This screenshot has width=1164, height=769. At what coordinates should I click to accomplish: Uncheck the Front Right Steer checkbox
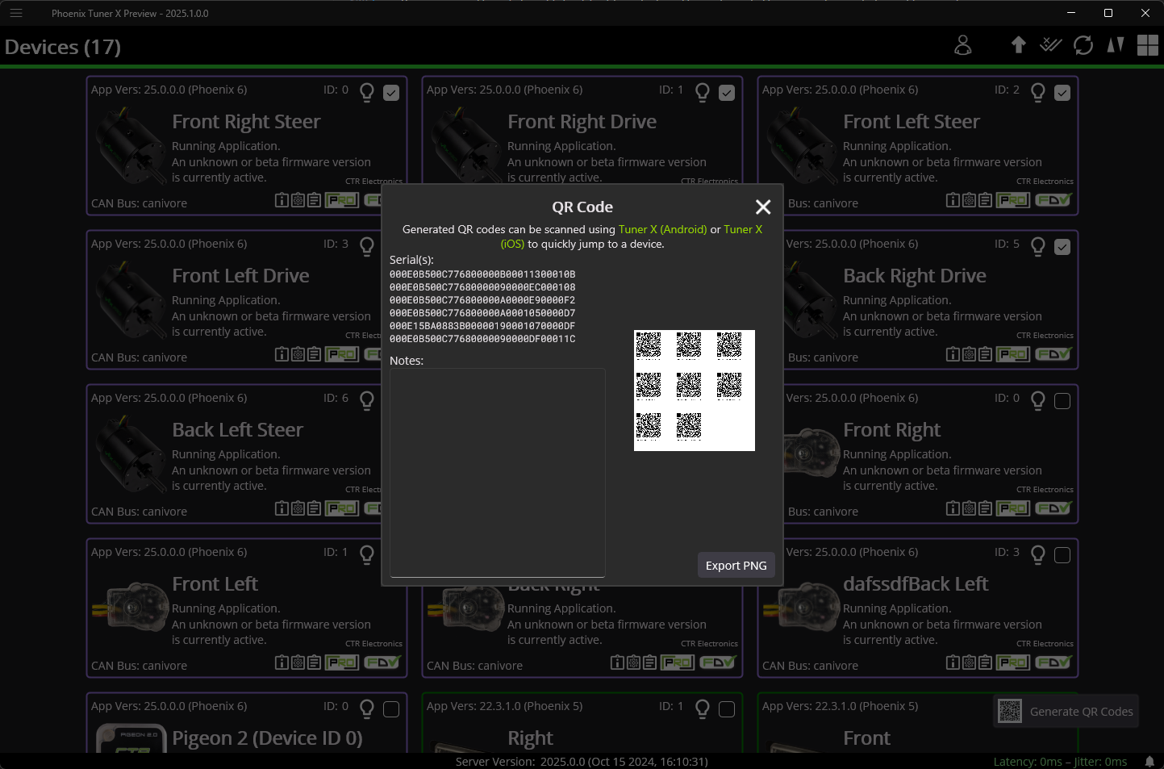[x=391, y=93]
